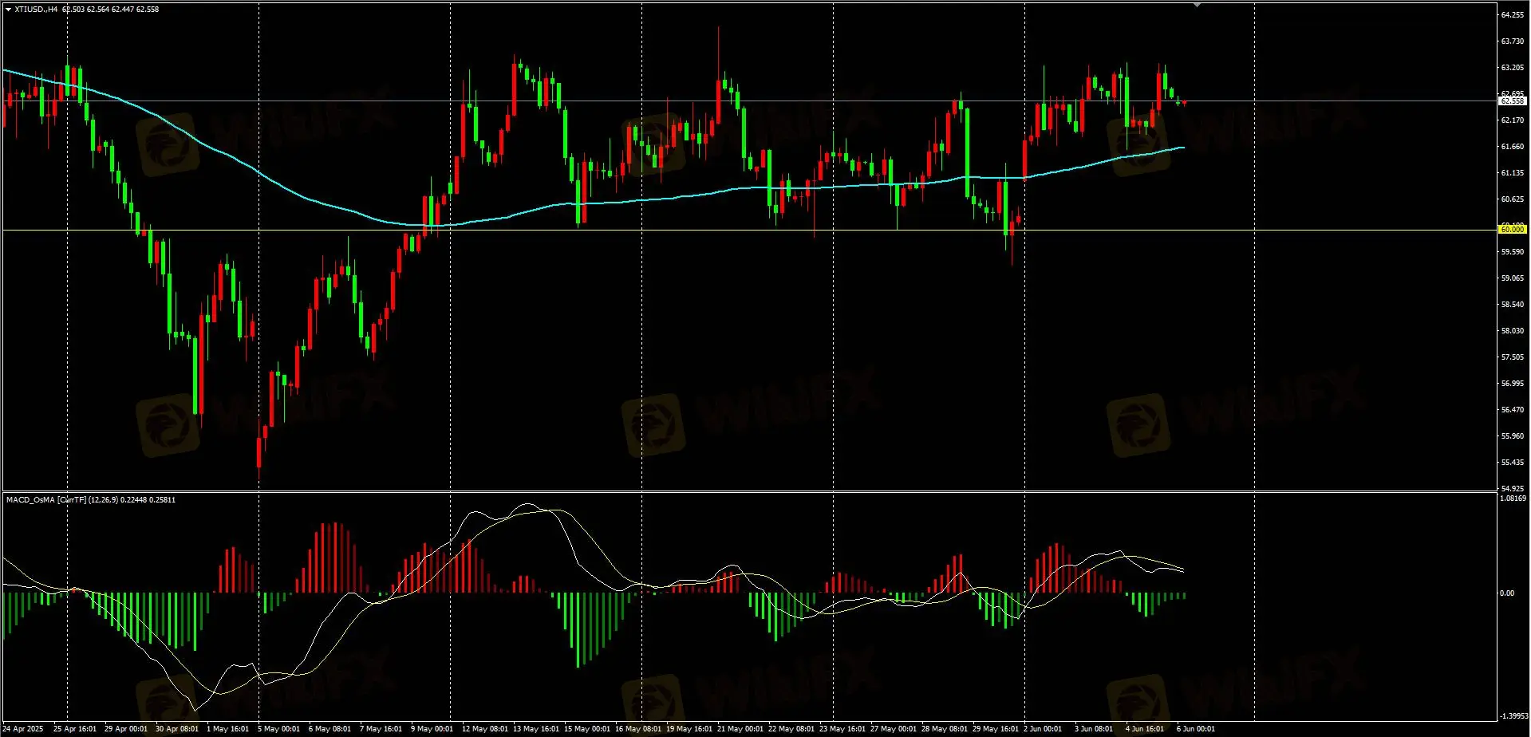Click the 61.660 price scale label

1513,147
